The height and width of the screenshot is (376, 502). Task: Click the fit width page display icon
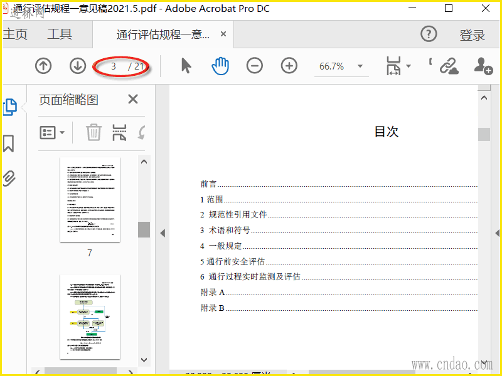(x=393, y=66)
